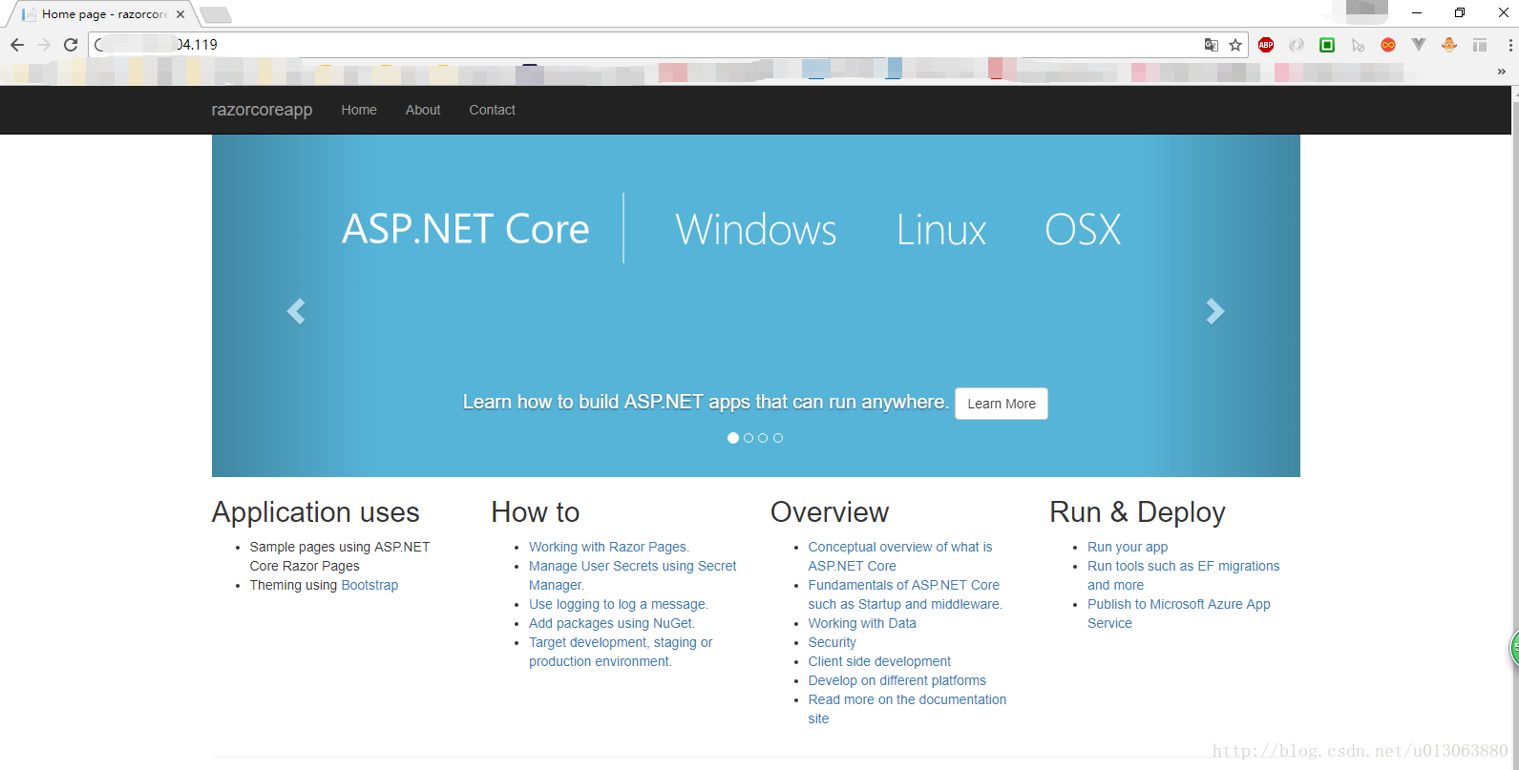The width and height of the screenshot is (1519, 770).
Task: Advance carousel with the right chevron
Action: click(x=1214, y=311)
